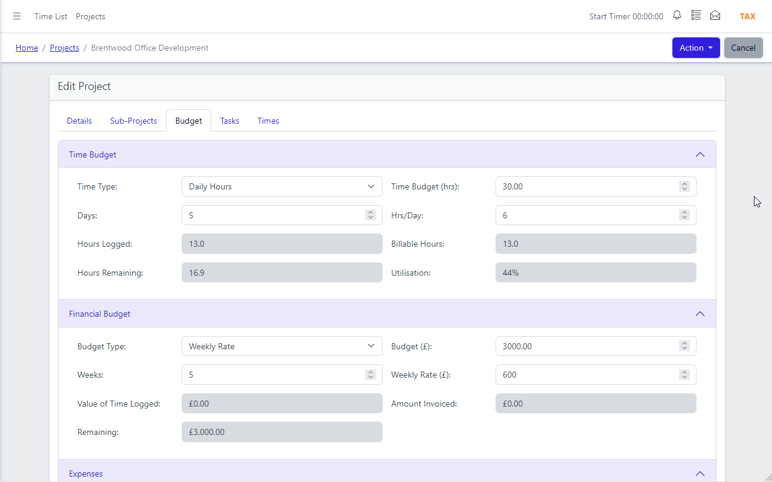Click the Hrs/Day input field
772x482 pixels.
(596, 215)
